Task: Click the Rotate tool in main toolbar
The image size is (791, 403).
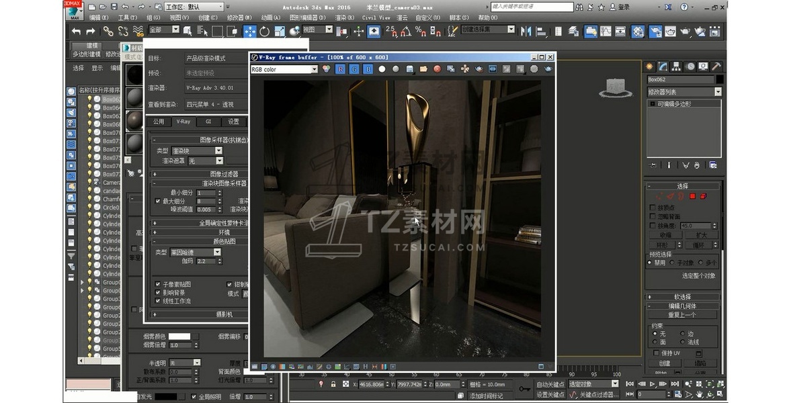Action: 264,31
